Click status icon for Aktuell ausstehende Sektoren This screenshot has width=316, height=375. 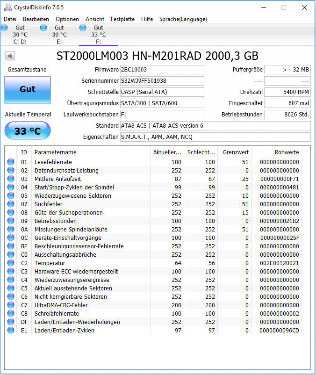click(x=11, y=288)
